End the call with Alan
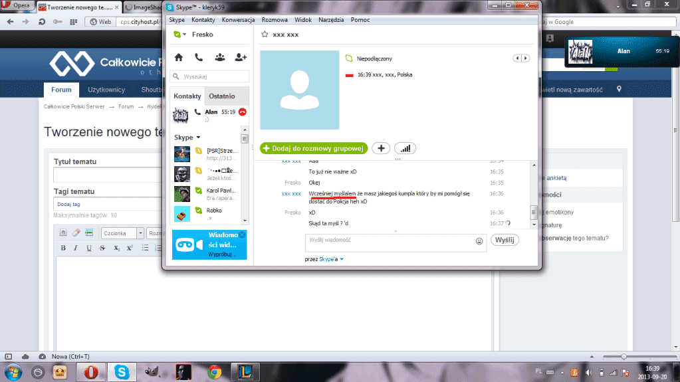 click(243, 112)
